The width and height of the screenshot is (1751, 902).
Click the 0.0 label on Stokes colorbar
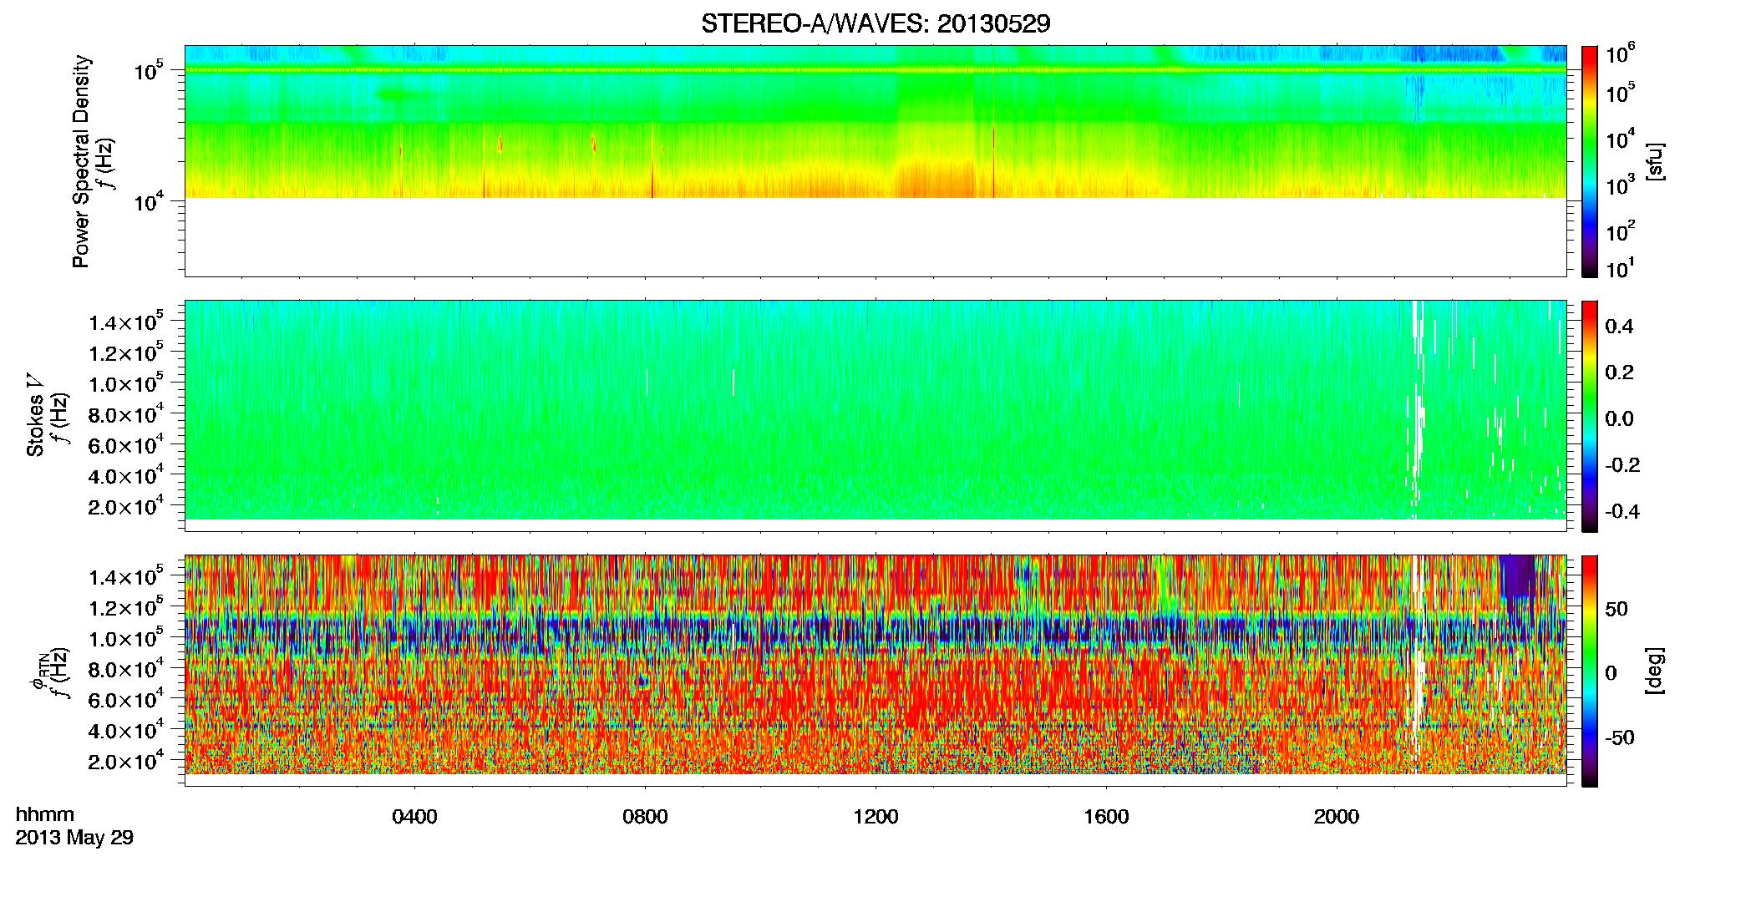click(x=1619, y=418)
